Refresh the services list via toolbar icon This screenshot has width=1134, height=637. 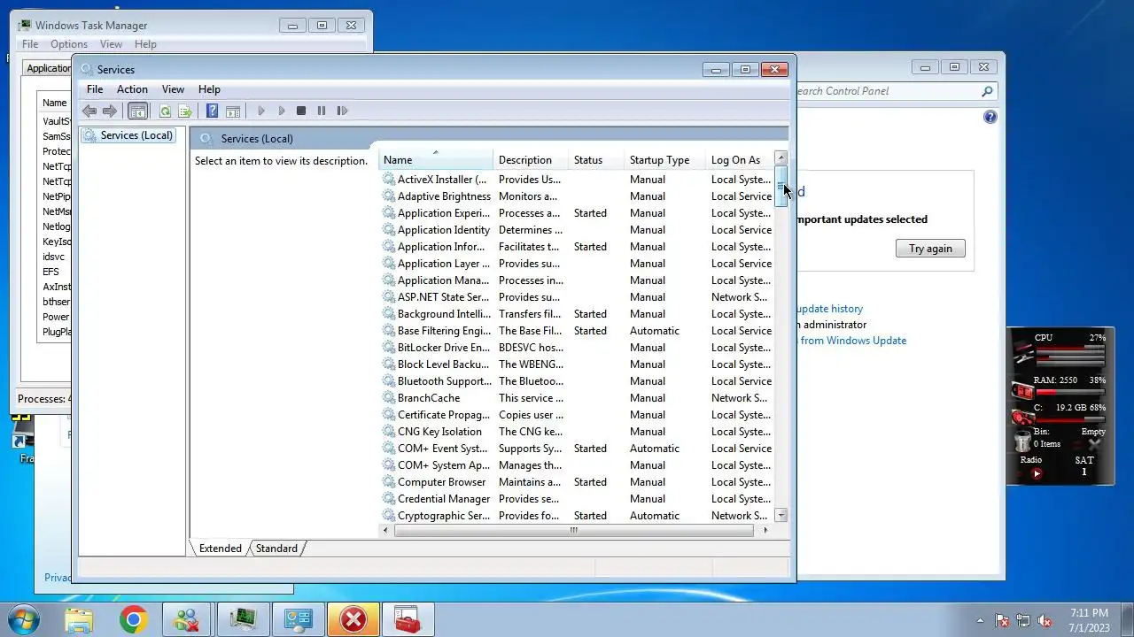[165, 111]
